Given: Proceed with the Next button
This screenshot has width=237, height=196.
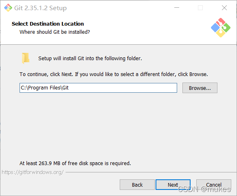Looking at the screenshot, I should pyautogui.click(x=173, y=185).
